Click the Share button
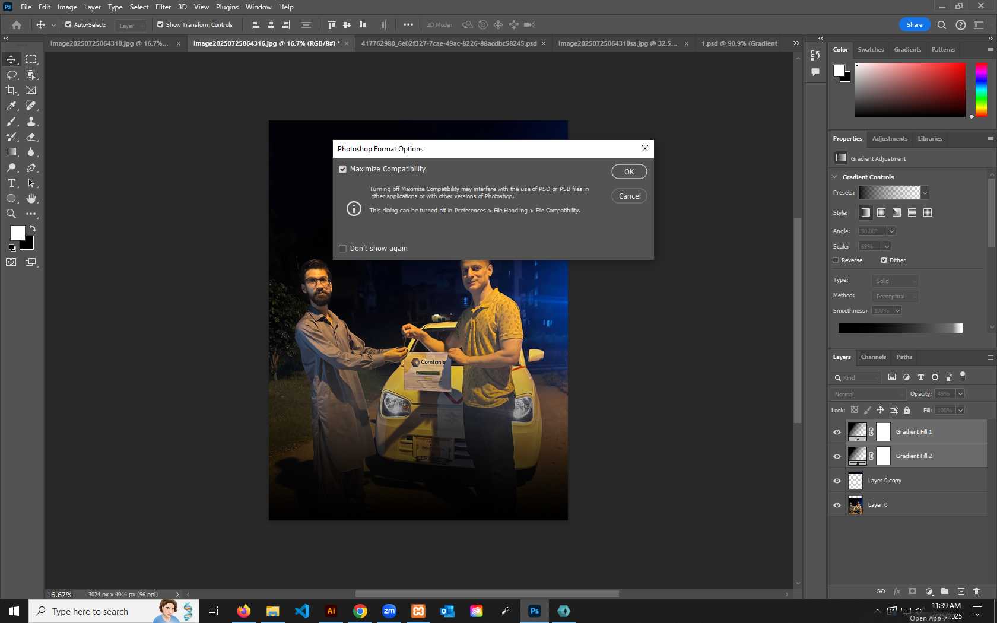Image resolution: width=997 pixels, height=623 pixels. pyautogui.click(x=914, y=25)
